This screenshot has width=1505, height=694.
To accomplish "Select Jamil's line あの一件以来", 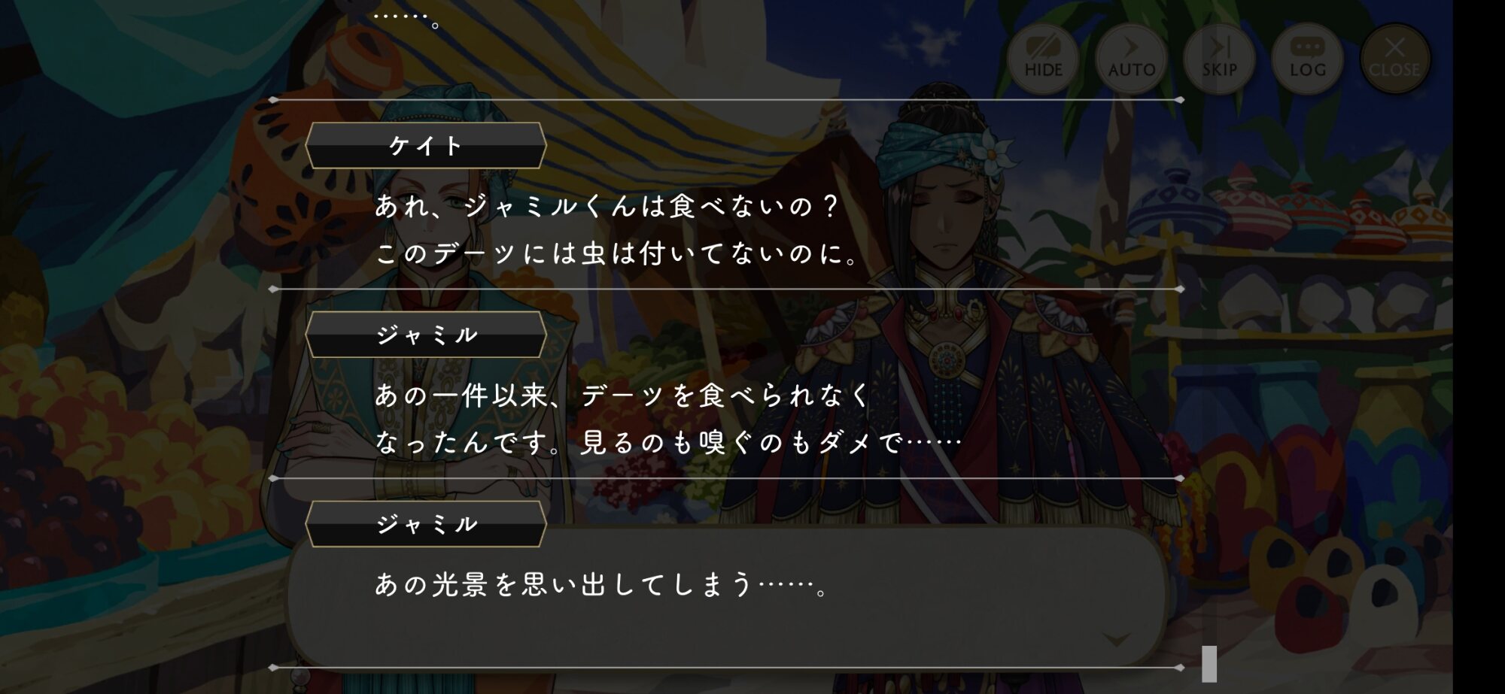I will [668, 419].
